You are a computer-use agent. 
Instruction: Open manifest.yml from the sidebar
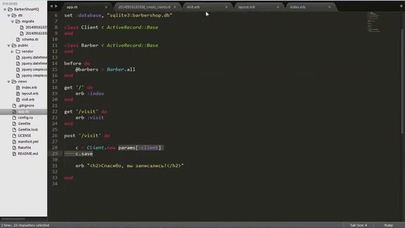[x=28, y=142]
